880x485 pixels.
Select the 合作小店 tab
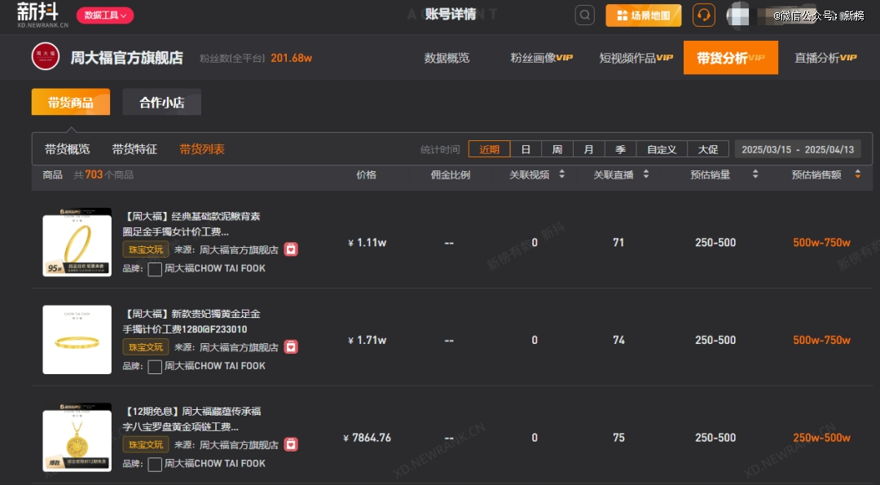point(161,102)
